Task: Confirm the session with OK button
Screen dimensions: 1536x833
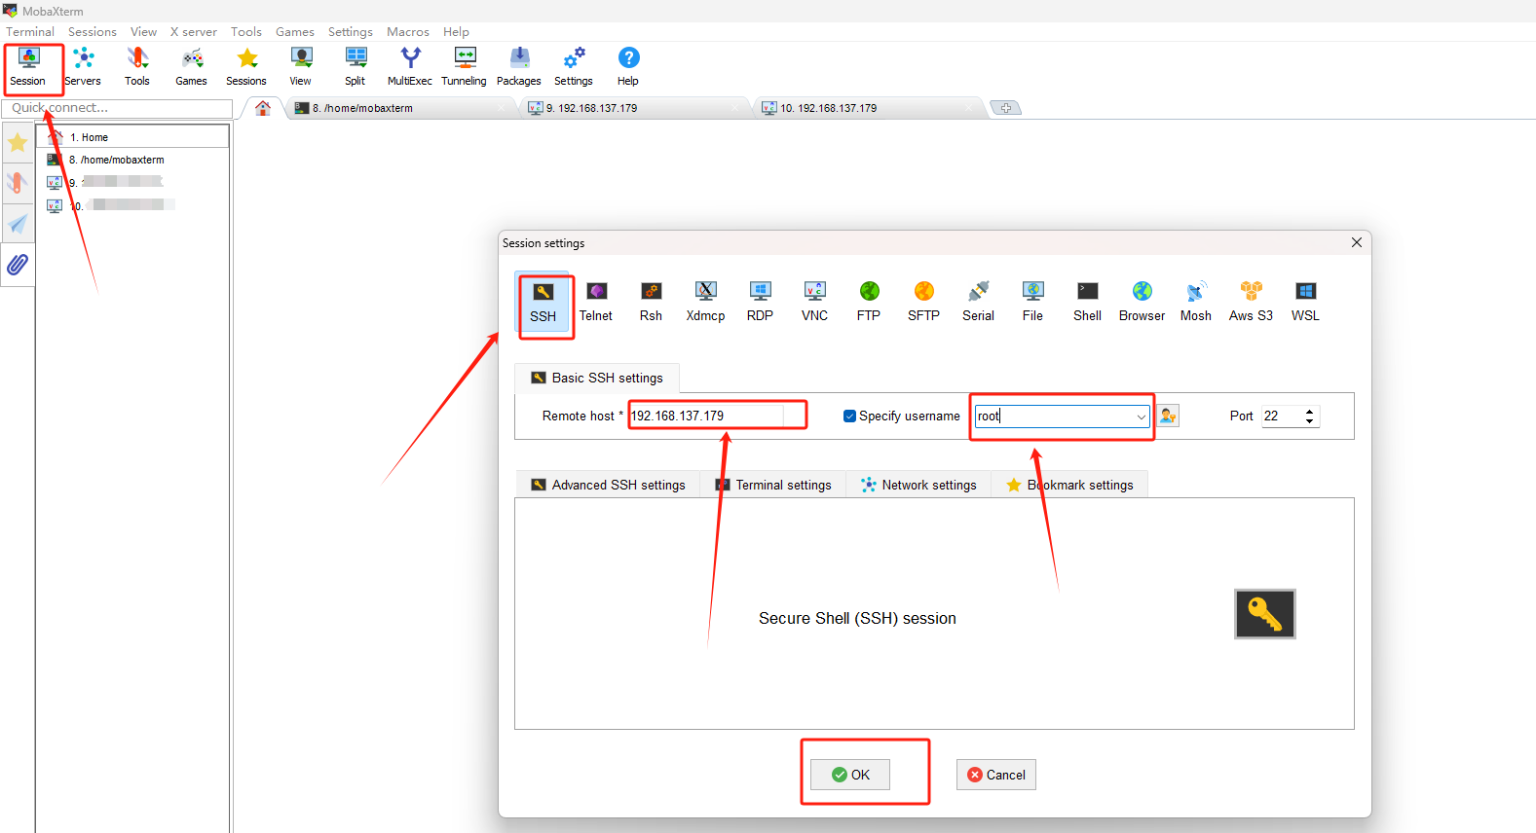Action: click(x=850, y=775)
